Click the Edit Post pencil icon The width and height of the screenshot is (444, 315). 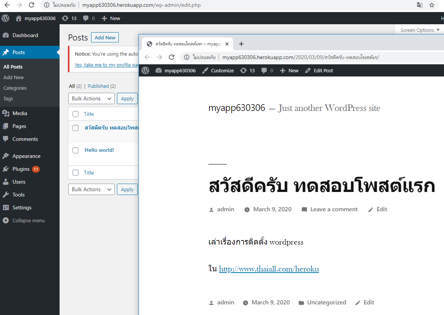click(308, 70)
